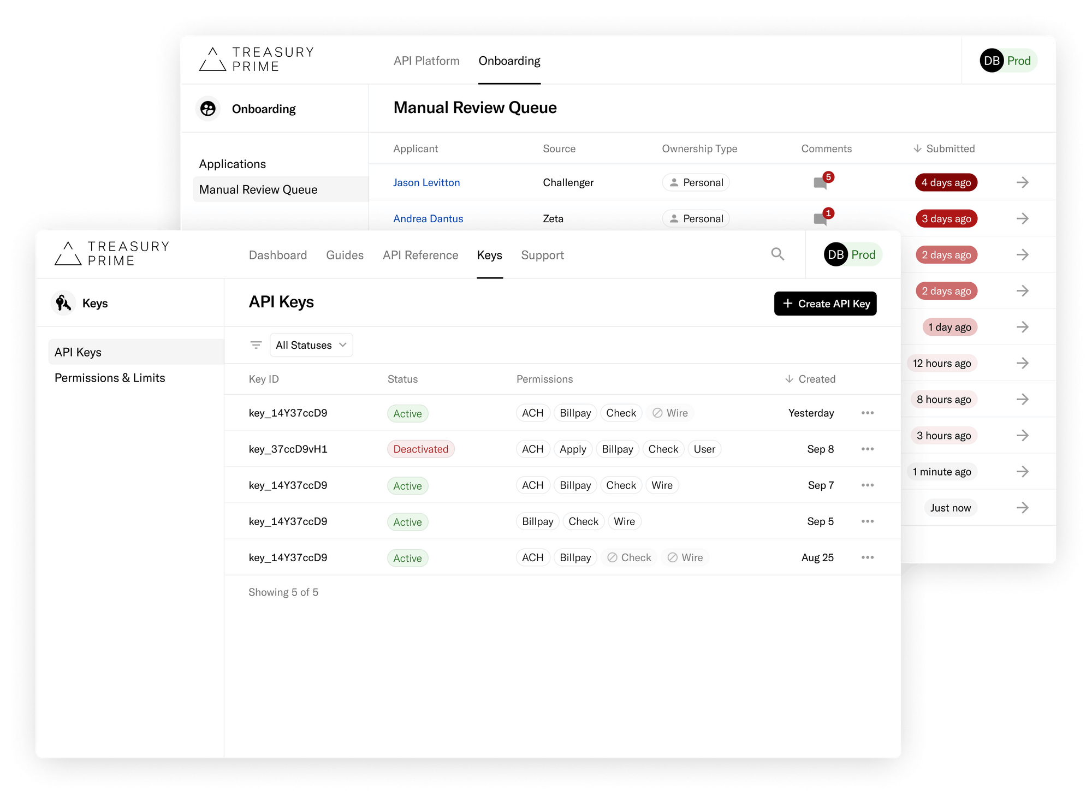
Task: Select the Keys icon in the sidebar
Action: click(x=63, y=302)
